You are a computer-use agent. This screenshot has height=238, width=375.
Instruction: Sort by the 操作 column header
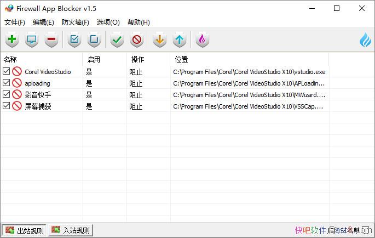pos(148,59)
